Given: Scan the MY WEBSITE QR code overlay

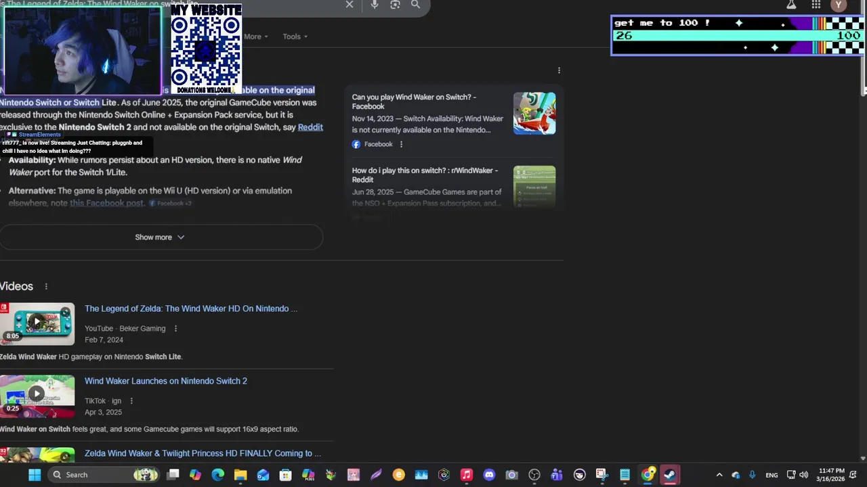Looking at the screenshot, I should (x=206, y=49).
